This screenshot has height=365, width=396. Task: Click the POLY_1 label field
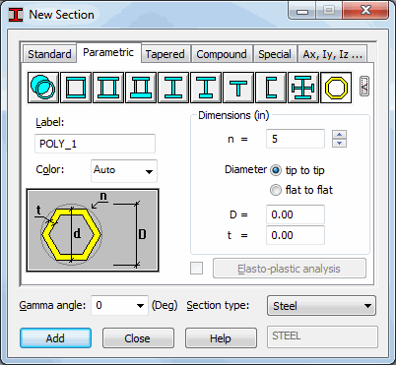pyautogui.click(x=95, y=144)
